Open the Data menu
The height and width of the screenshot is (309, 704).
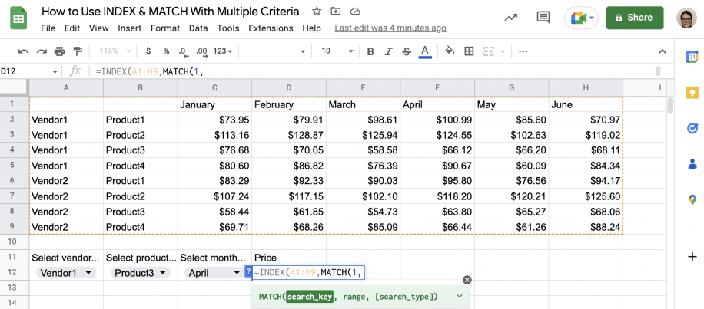click(x=198, y=28)
